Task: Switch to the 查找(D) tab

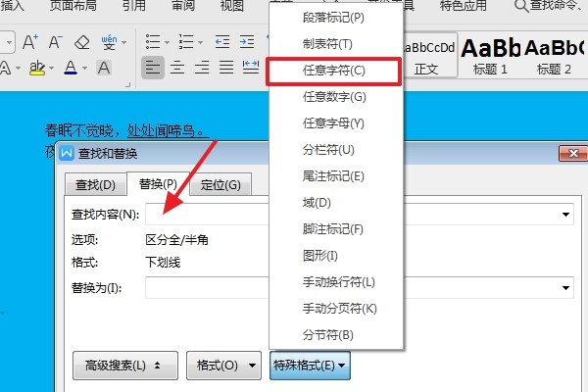Action: point(95,185)
